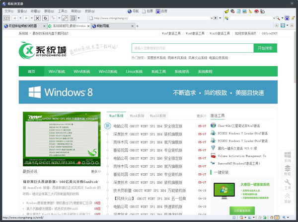Click the green-dot status bar icon
Screen dimensions: 298x222
coord(265,218)
